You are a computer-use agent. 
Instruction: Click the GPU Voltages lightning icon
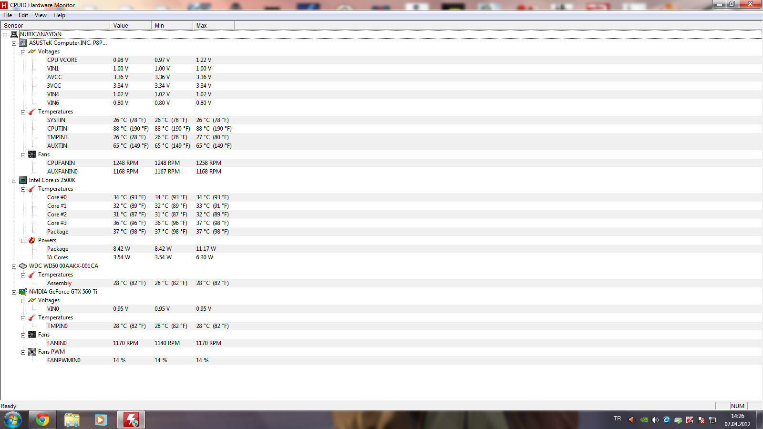click(x=32, y=300)
